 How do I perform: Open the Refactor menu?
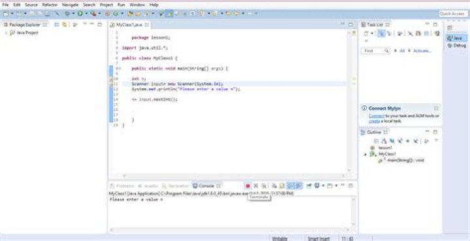point(50,5)
